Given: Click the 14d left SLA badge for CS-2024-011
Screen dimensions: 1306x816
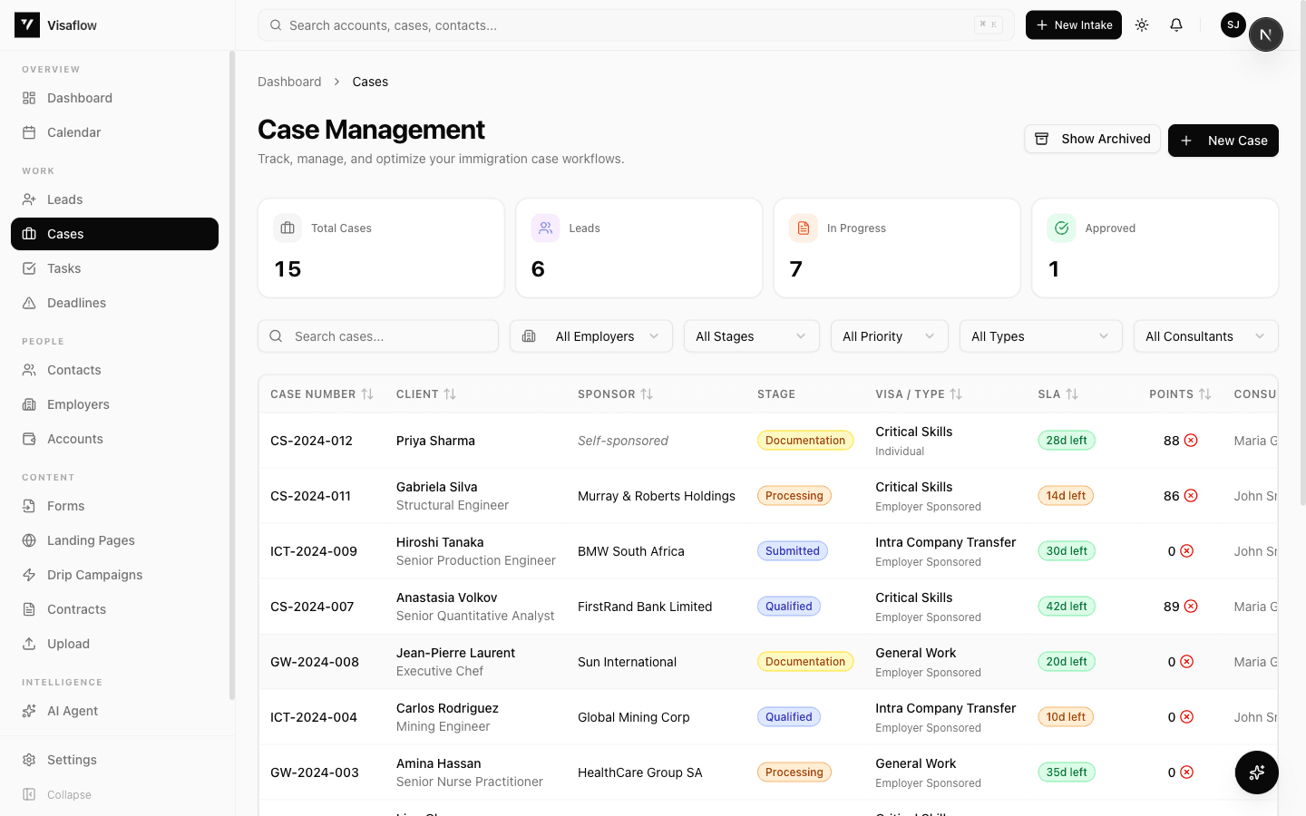Looking at the screenshot, I should [1066, 495].
